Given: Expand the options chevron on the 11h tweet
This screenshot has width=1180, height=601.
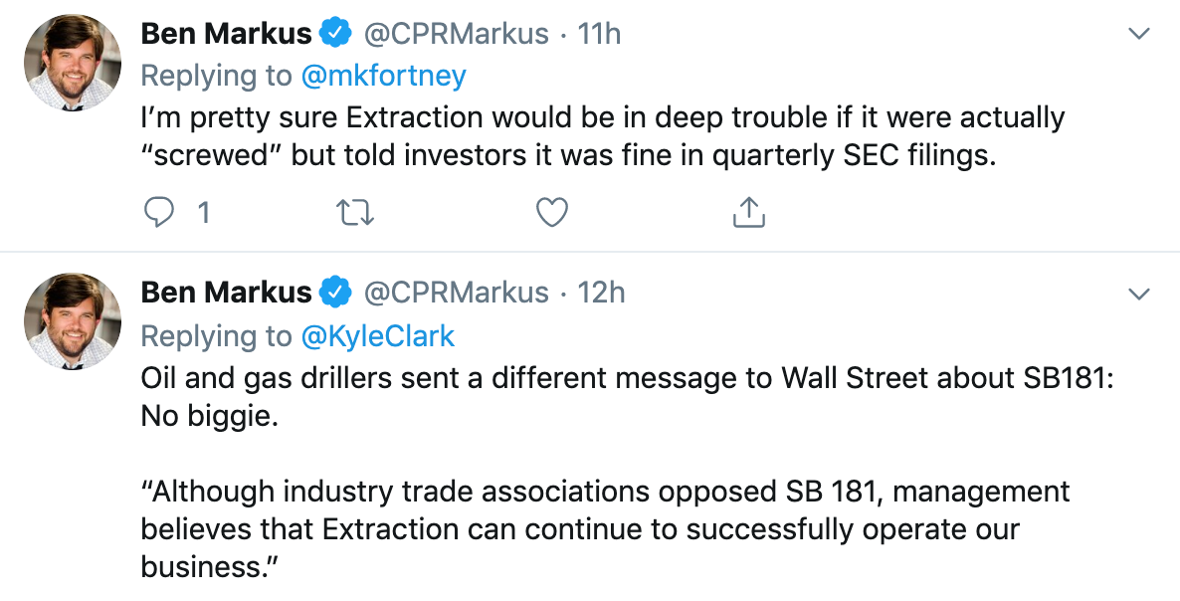Looking at the screenshot, I should click(1138, 35).
